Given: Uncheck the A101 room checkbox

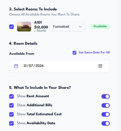Looking at the screenshot, I should click(11, 27).
